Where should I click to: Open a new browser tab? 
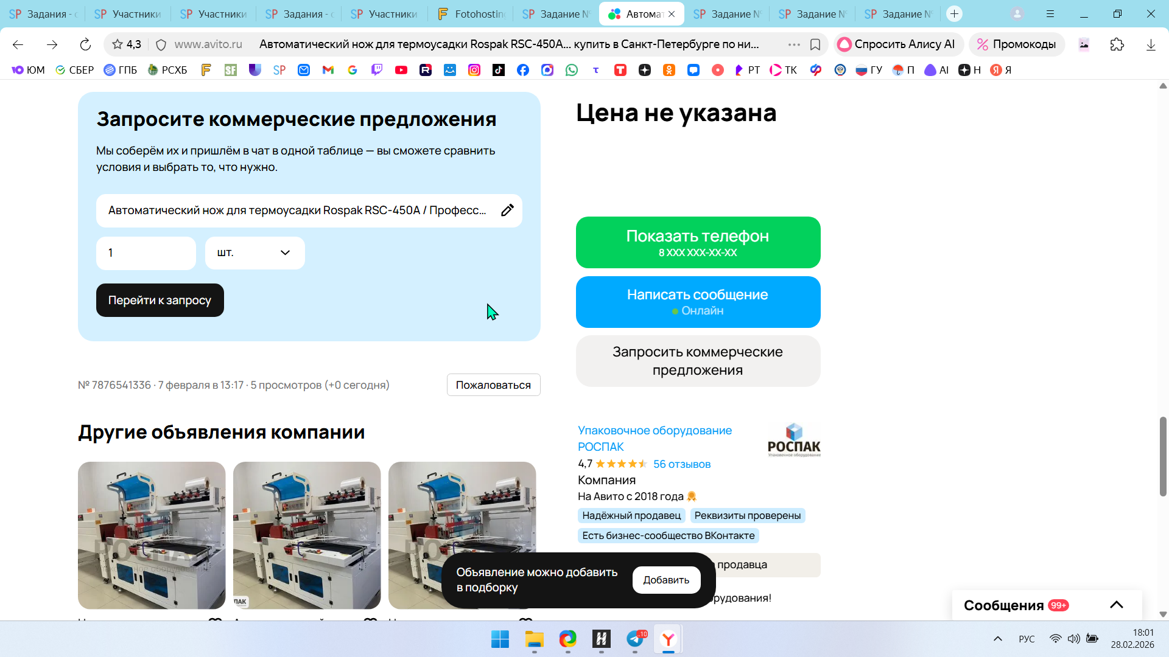954,13
